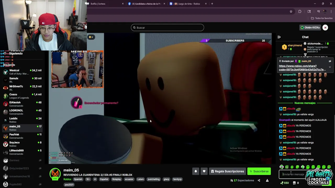Click the 17 Espectadores viewer count

point(242,180)
